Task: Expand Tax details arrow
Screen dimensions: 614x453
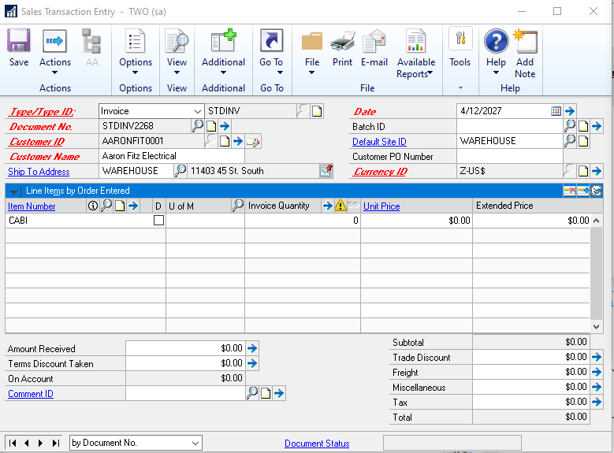Action: click(597, 402)
